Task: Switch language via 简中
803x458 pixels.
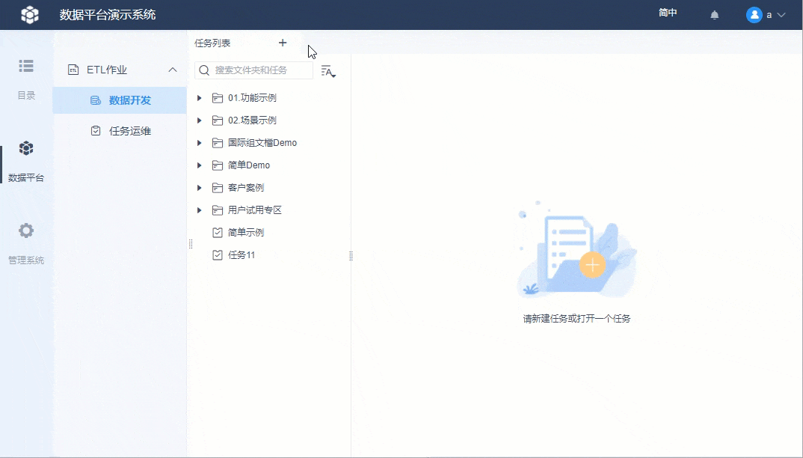Action: tap(668, 13)
